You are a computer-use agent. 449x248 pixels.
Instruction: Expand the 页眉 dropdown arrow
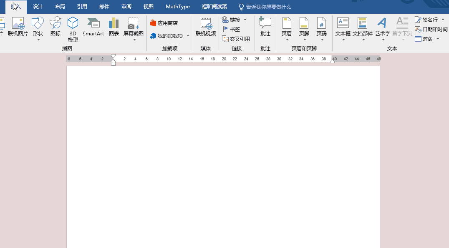287,40
